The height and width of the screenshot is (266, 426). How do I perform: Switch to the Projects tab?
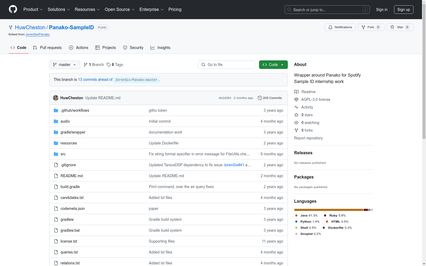tap(106, 48)
